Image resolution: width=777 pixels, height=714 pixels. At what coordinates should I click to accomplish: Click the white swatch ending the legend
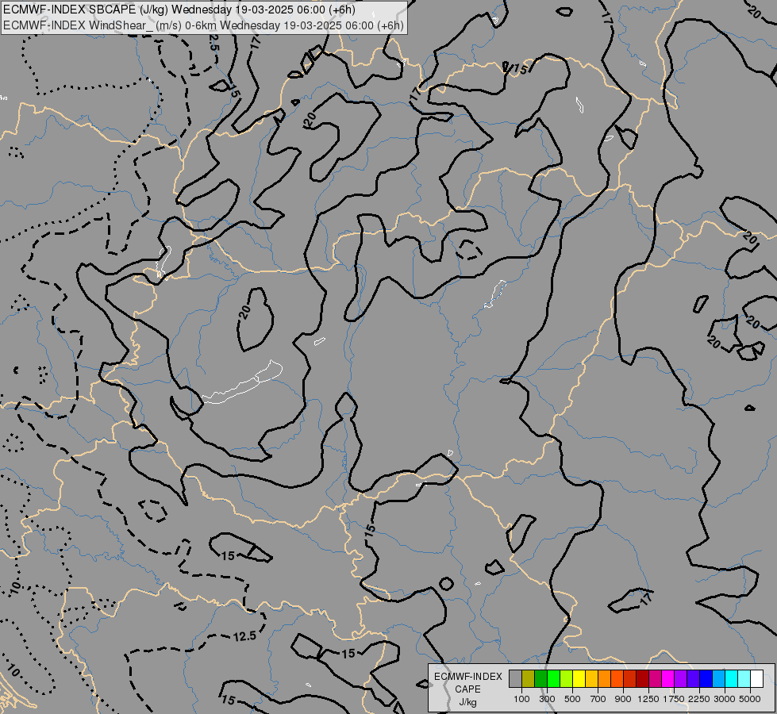(757, 679)
